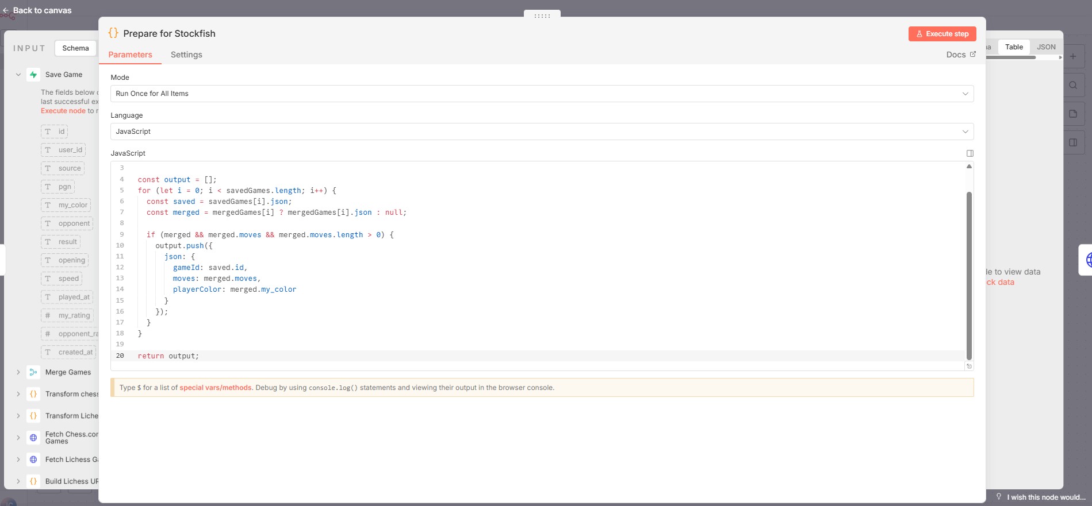Click the Save Game Supabase icon
The height and width of the screenshot is (506, 1092).
[33, 75]
